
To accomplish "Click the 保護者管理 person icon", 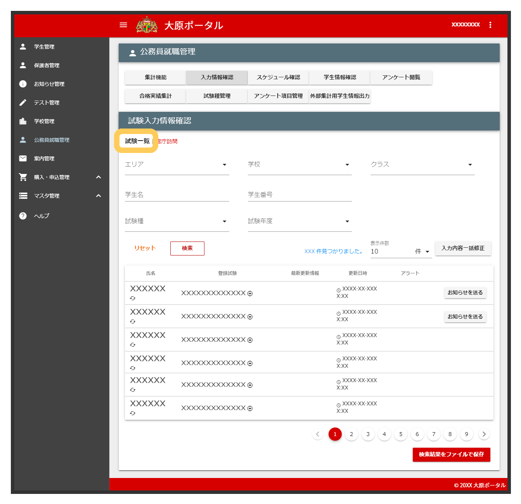I will [23, 65].
